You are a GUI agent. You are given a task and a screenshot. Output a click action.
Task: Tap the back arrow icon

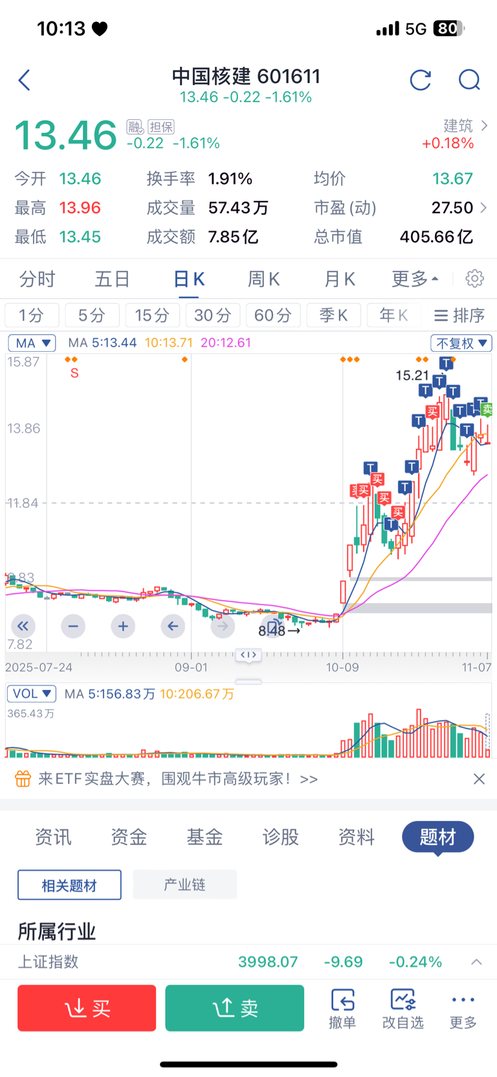click(25, 80)
